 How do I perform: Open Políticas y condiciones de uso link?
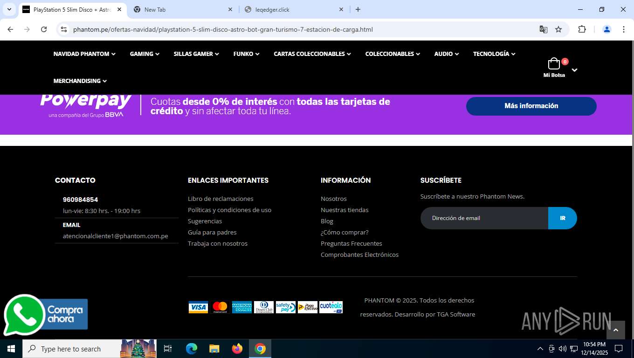tap(229, 210)
